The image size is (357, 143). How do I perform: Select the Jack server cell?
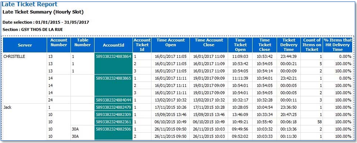(x=8, y=107)
